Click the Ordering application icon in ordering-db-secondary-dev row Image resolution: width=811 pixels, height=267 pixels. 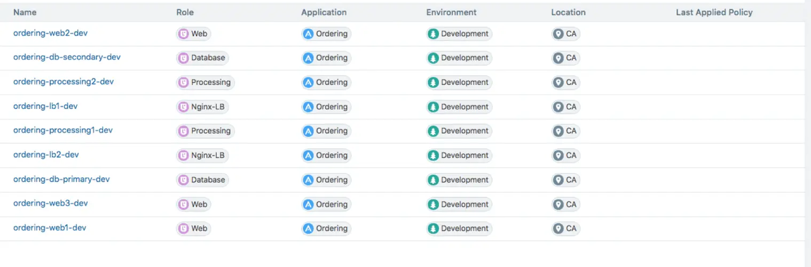click(x=308, y=58)
